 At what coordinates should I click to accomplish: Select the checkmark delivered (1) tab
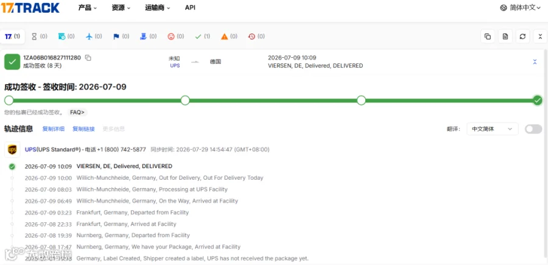pyautogui.click(x=203, y=37)
